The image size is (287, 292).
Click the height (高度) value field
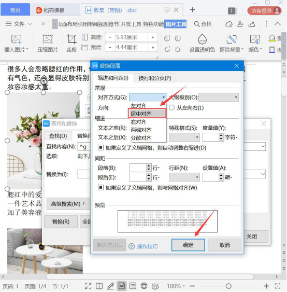(x=132, y=37)
